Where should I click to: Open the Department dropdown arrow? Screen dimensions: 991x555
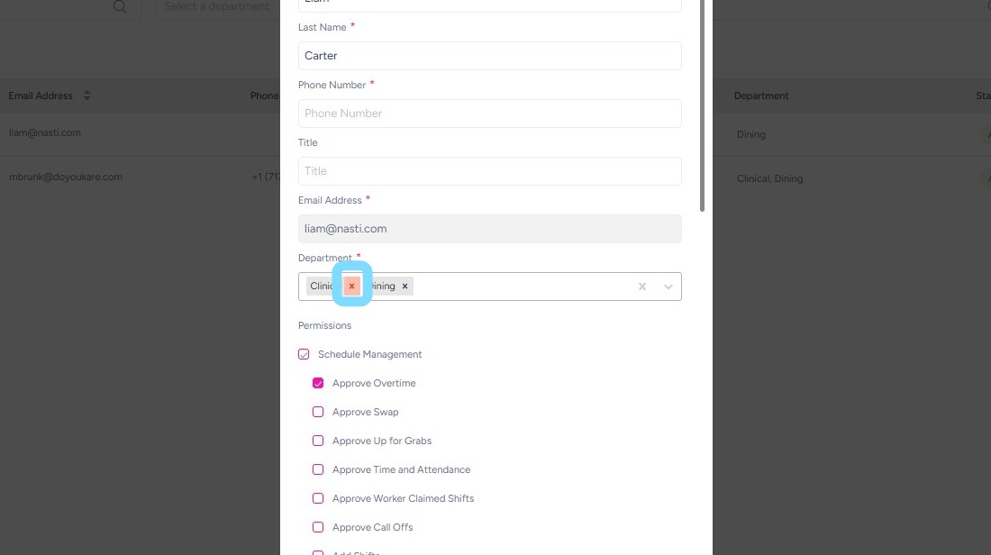tap(668, 287)
